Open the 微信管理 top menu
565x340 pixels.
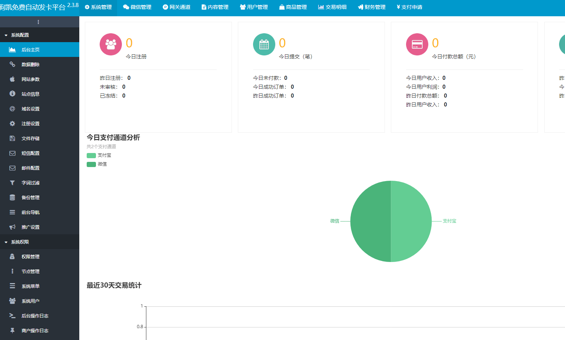(137, 7)
